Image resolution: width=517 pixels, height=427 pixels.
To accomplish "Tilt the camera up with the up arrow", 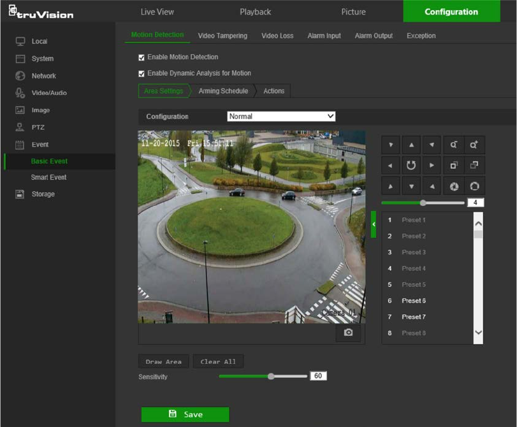I will (411, 145).
